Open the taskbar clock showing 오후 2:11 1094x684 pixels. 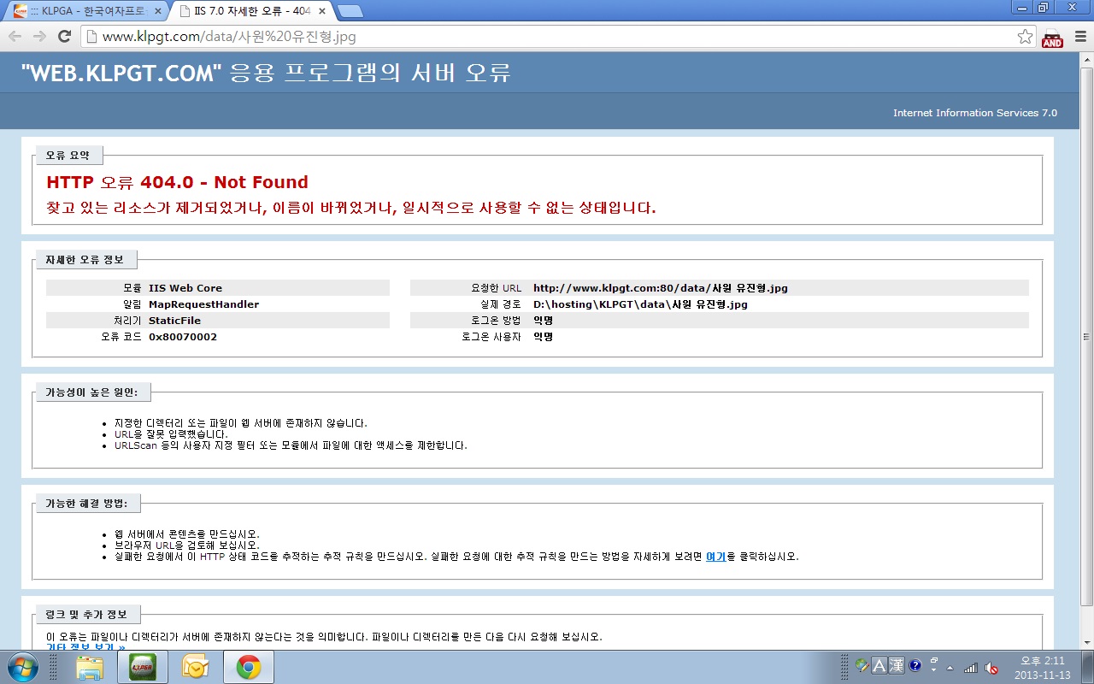pos(1042,667)
